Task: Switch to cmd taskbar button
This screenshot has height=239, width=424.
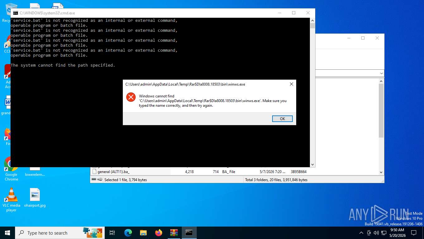Action: pyautogui.click(x=189, y=233)
